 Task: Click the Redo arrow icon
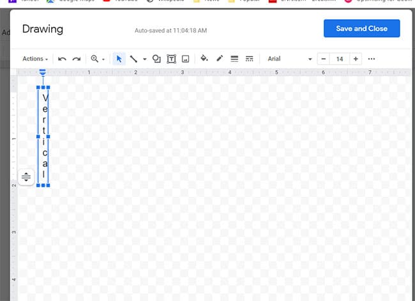pos(77,59)
